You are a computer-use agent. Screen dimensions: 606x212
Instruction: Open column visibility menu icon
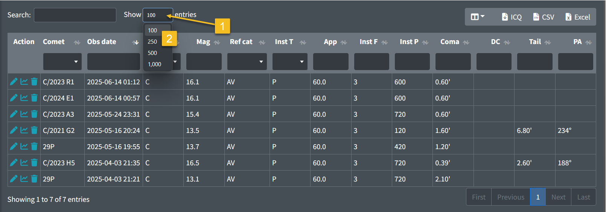click(x=478, y=17)
